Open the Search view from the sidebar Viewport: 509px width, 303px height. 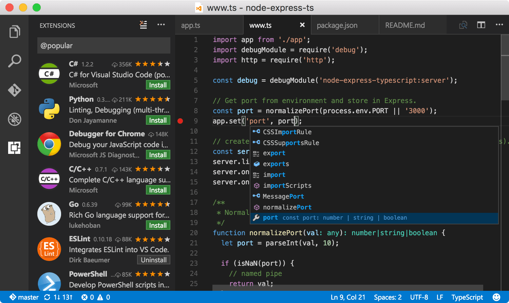(14, 61)
